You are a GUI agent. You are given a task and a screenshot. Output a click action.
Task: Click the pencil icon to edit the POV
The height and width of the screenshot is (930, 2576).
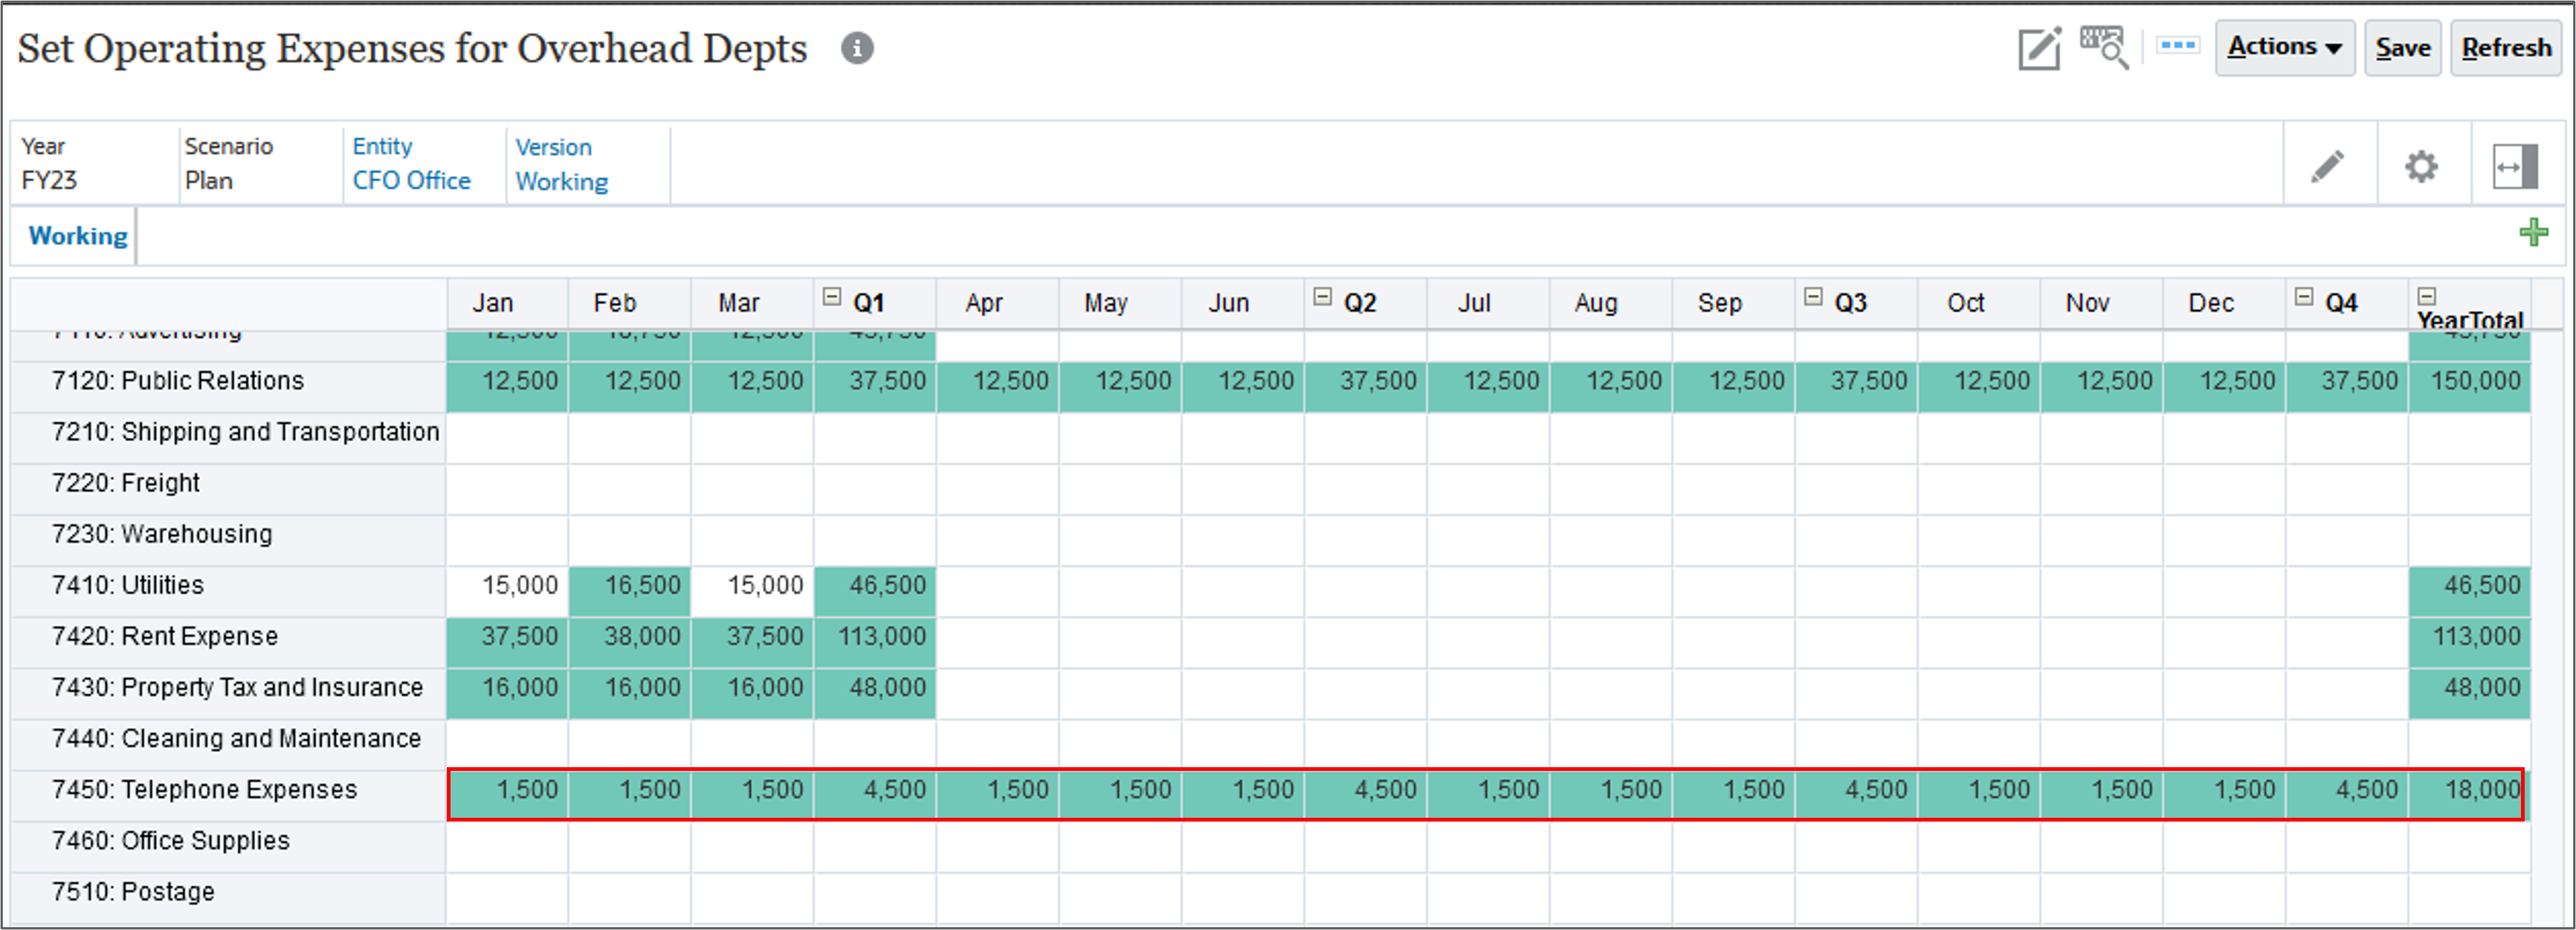(2328, 165)
